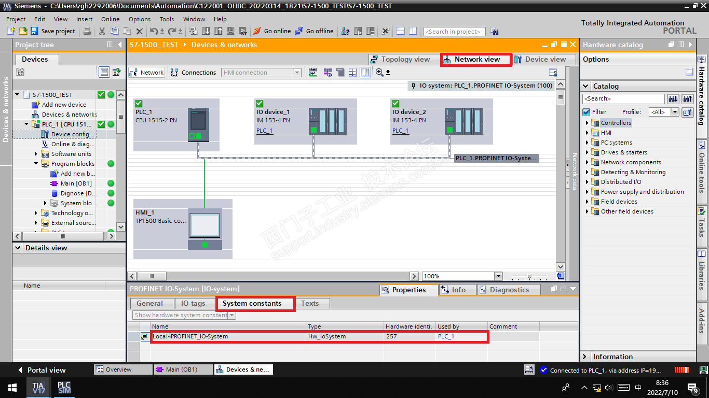This screenshot has height=398, width=709.
Task: Click the profile settings icon beside the Profile dropdown
Action: coord(687,112)
